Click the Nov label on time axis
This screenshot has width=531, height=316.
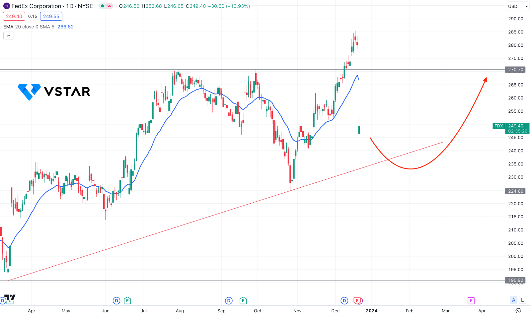click(297, 311)
